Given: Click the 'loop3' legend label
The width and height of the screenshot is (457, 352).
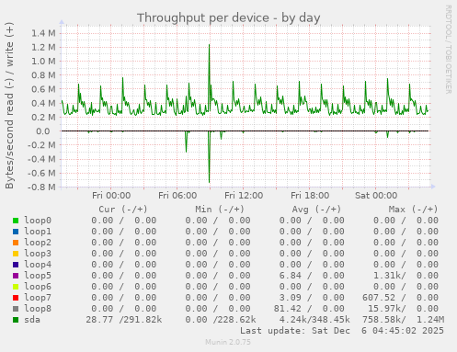Looking at the screenshot, I should pyautogui.click(x=38, y=254).
